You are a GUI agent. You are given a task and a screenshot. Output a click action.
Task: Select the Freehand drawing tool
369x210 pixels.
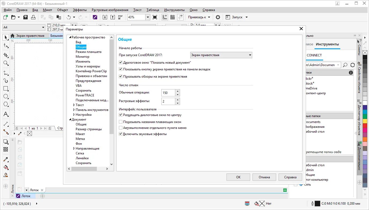click(6, 73)
